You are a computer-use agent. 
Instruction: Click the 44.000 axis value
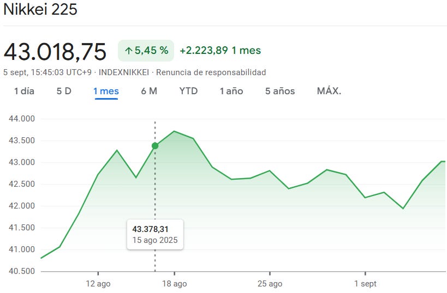(x=22, y=119)
